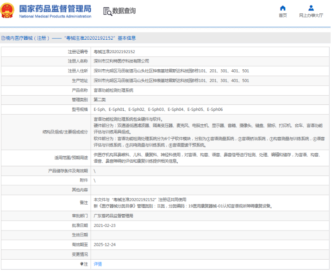The height and width of the screenshot is (273, 331).
Task: Click the 有效期至 label
Action: point(80,244)
